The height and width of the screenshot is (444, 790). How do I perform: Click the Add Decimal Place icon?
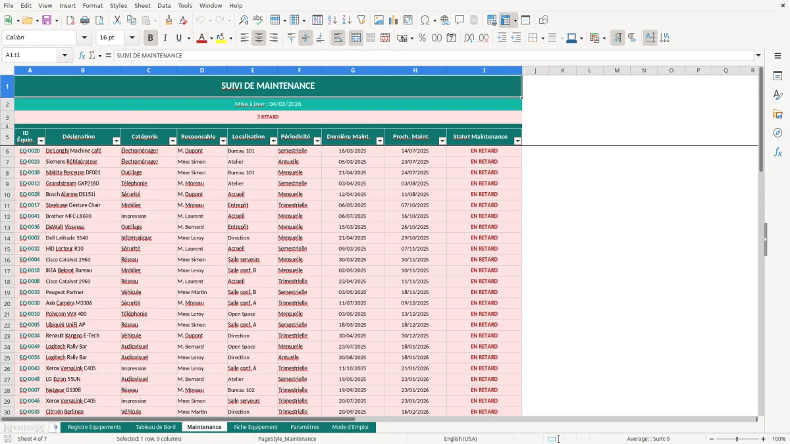pyautogui.click(x=469, y=38)
